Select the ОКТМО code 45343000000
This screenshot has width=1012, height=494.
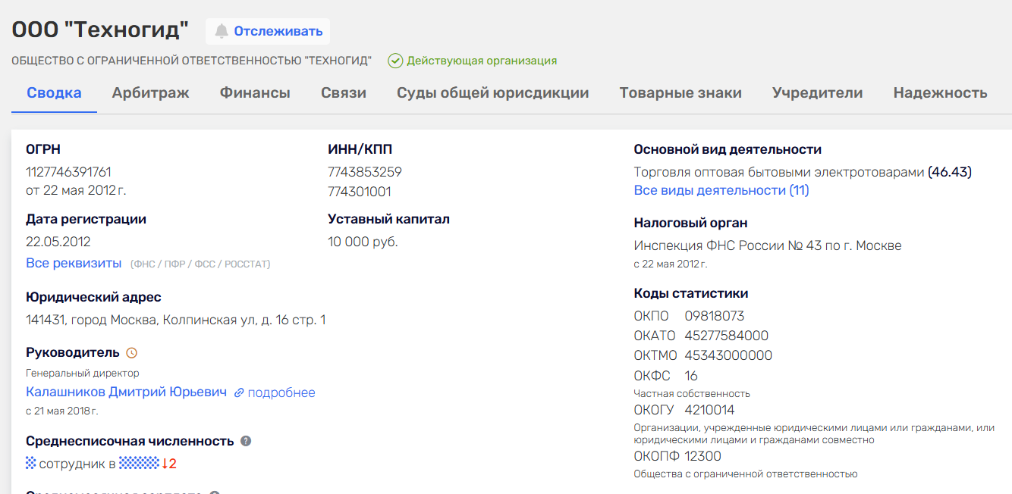[728, 355]
